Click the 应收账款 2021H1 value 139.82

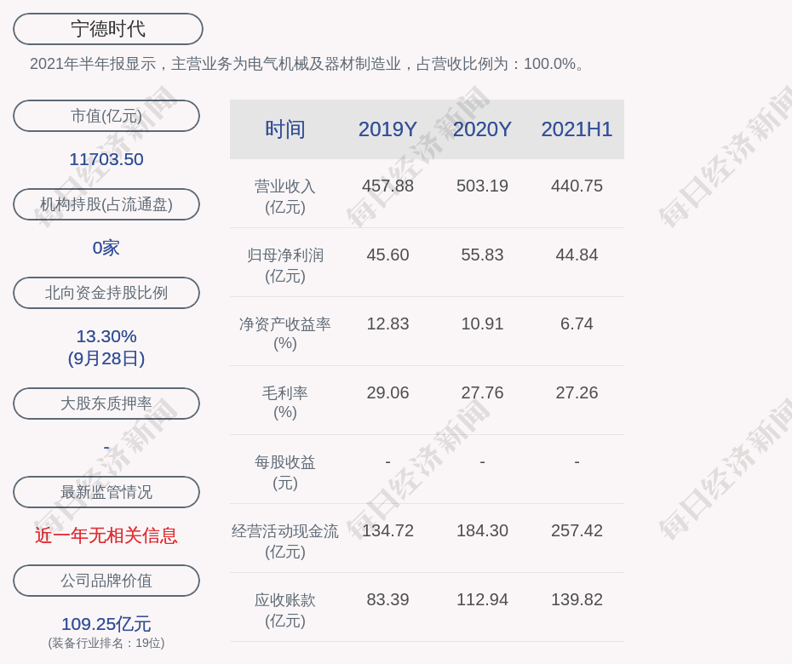(577, 599)
